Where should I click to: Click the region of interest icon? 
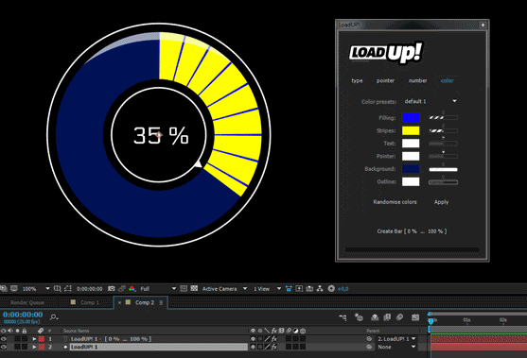click(184, 288)
